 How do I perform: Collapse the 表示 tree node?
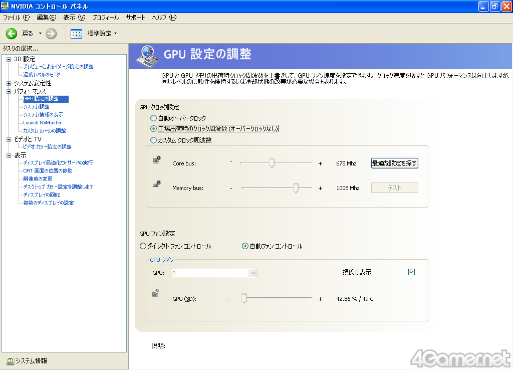9,155
